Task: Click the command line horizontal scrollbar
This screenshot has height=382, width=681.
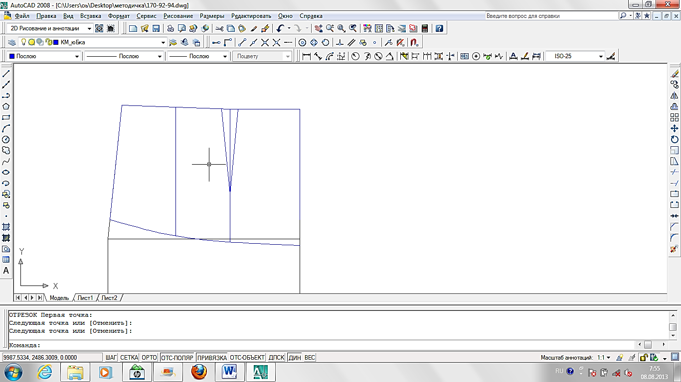Action: 651,344
